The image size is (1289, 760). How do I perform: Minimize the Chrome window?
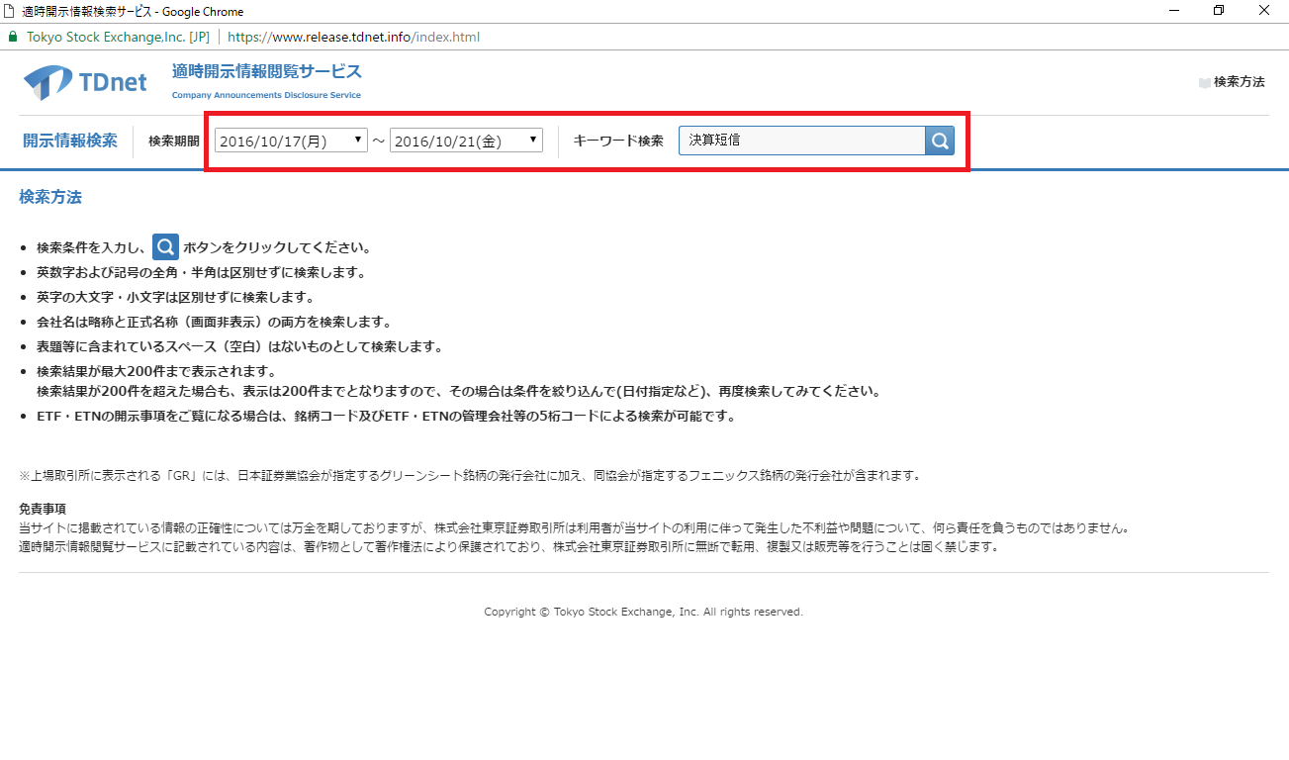1172,11
